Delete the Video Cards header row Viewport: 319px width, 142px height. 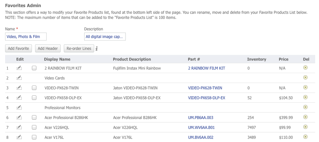(305, 78)
